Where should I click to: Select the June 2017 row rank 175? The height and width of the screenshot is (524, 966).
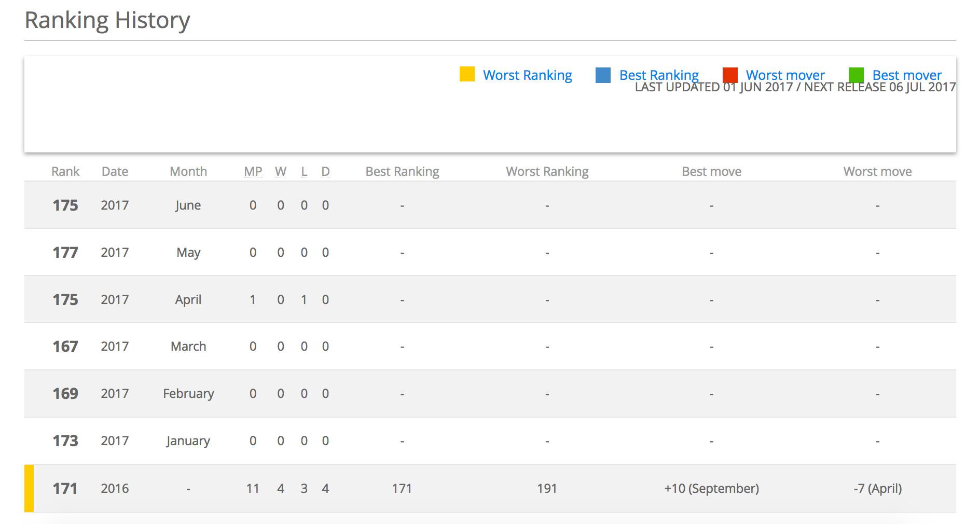pos(65,205)
